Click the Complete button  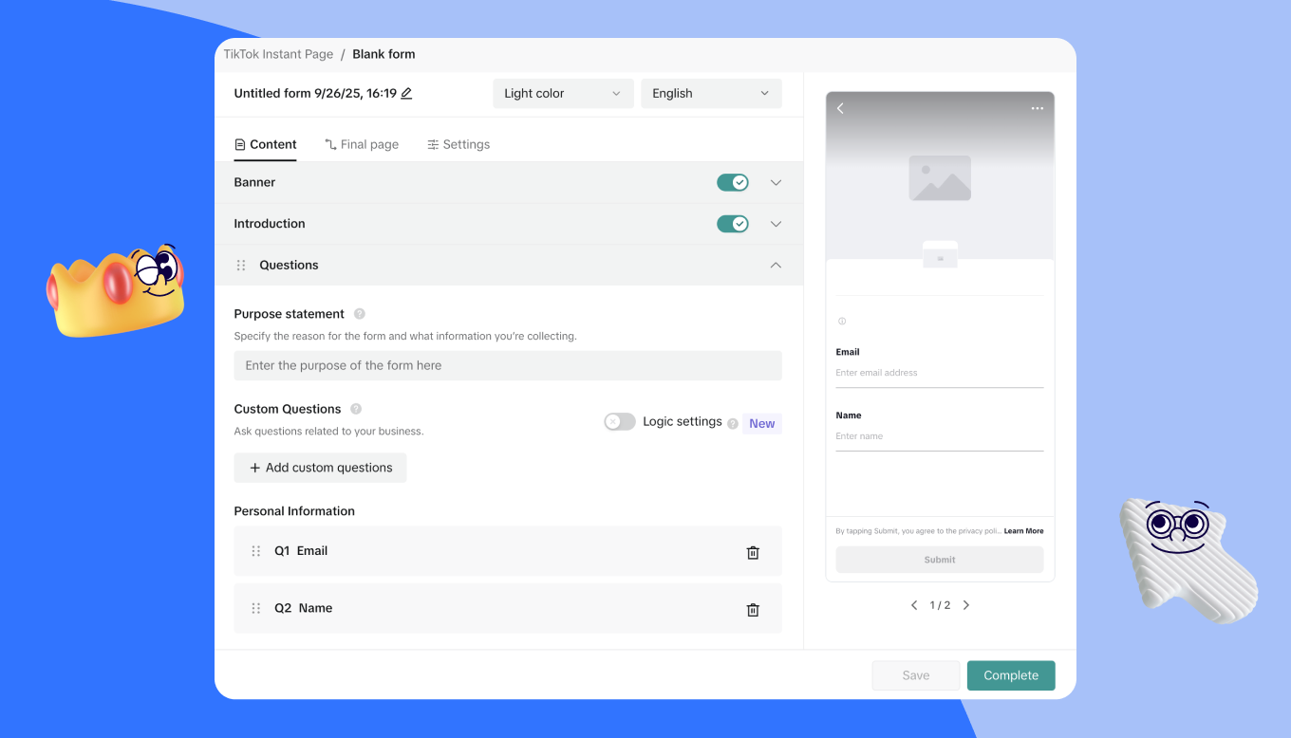click(1011, 675)
